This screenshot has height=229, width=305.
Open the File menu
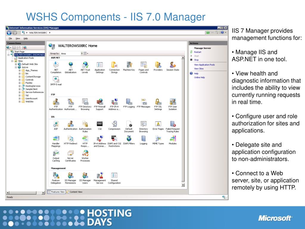pos(10,38)
